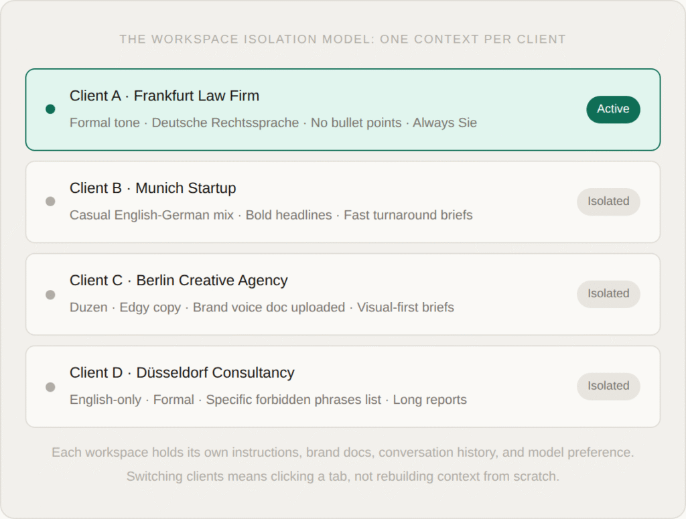Click the 'Switching clients means clicking a tab' text

pos(342,477)
